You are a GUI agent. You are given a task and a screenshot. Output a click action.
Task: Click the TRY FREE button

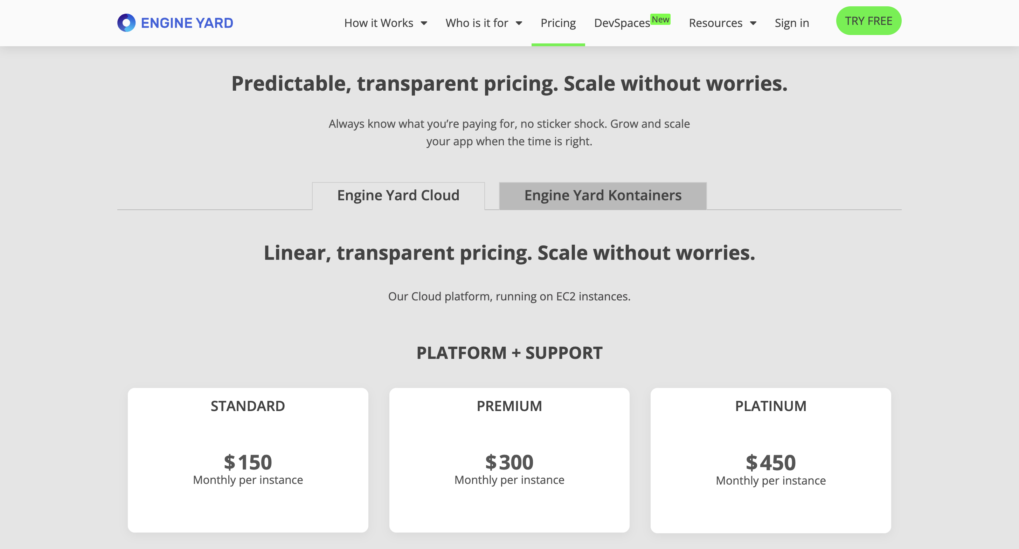[869, 20]
